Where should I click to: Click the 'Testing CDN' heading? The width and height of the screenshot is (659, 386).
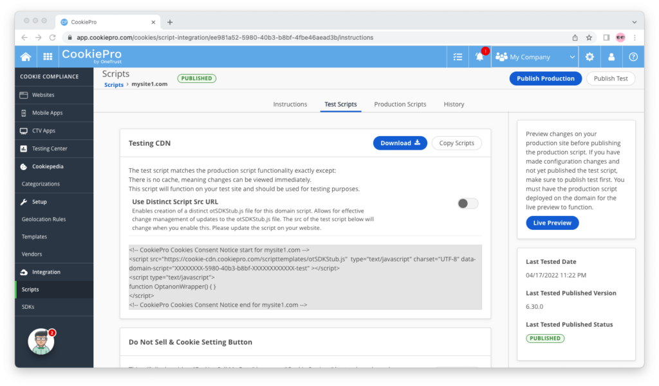pyautogui.click(x=149, y=143)
